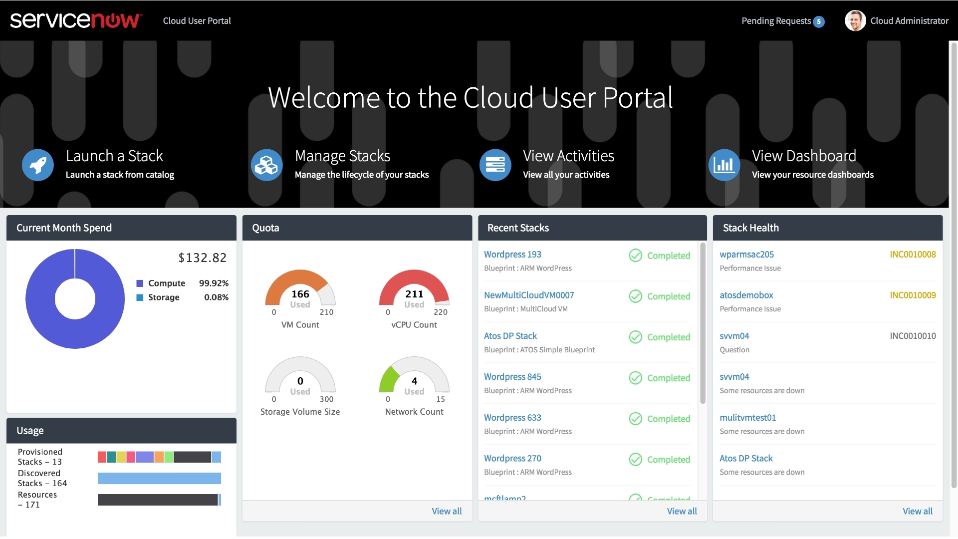Click the Discovered Stacks usage bar
Image resolution: width=958 pixels, height=539 pixels.
159,479
